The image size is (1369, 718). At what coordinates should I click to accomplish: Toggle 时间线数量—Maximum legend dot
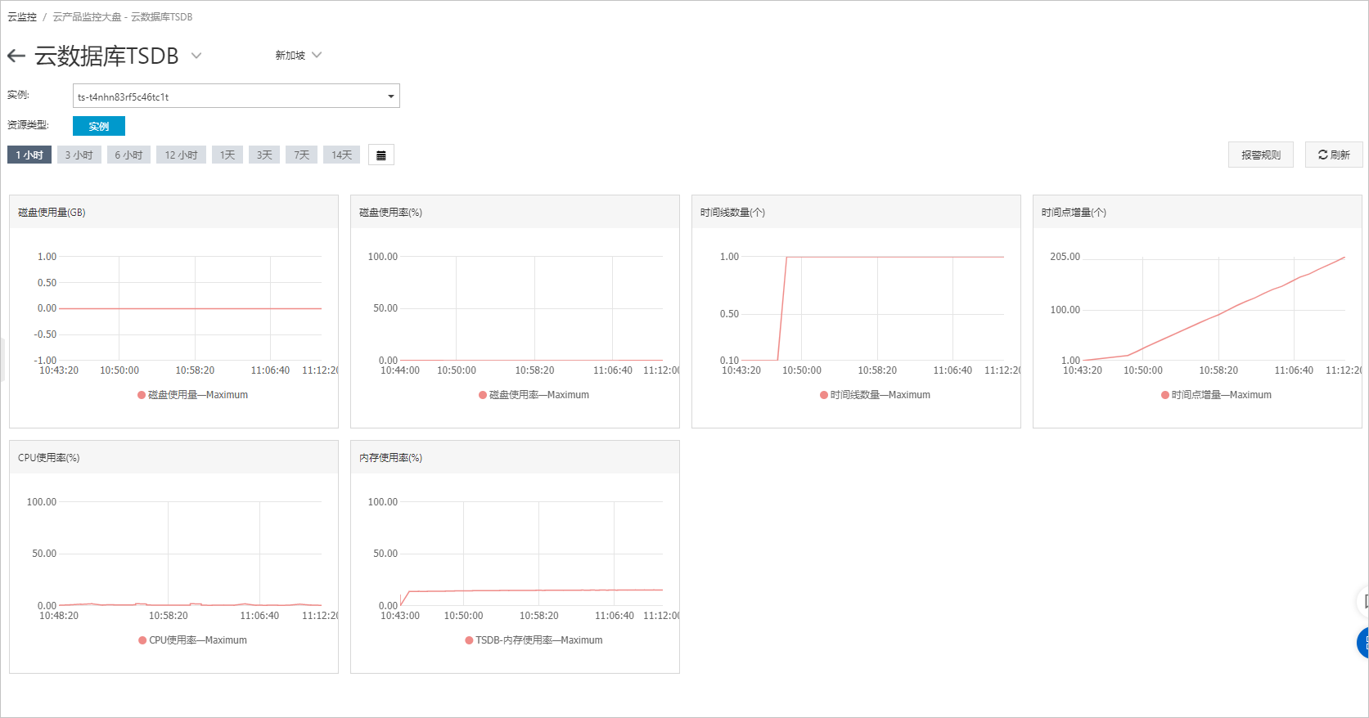pos(824,395)
